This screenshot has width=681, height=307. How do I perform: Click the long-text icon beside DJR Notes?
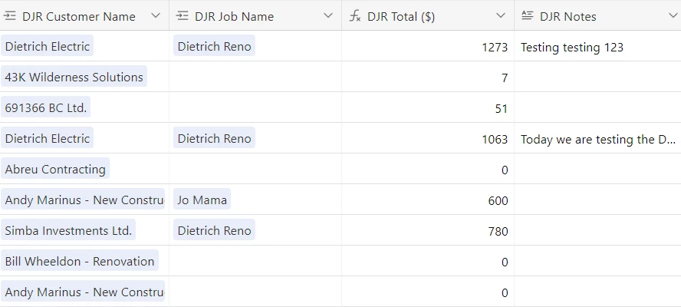tap(528, 16)
